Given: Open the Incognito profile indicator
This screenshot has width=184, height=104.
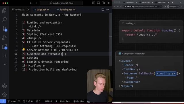Looking at the screenshot, I should click(x=173, y=7).
